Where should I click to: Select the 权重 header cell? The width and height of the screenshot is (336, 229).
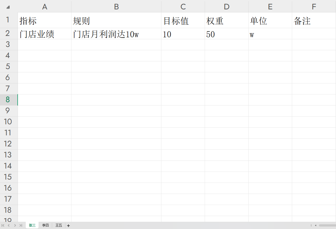click(226, 21)
